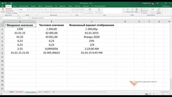Switch to the Review (Рецензирование) tab
Image resolution: width=172 pixels, height=97 pixels.
click(49, 6)
